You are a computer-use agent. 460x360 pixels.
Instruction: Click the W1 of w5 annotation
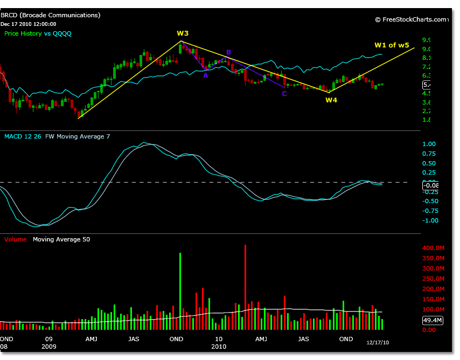coord(392,45)
